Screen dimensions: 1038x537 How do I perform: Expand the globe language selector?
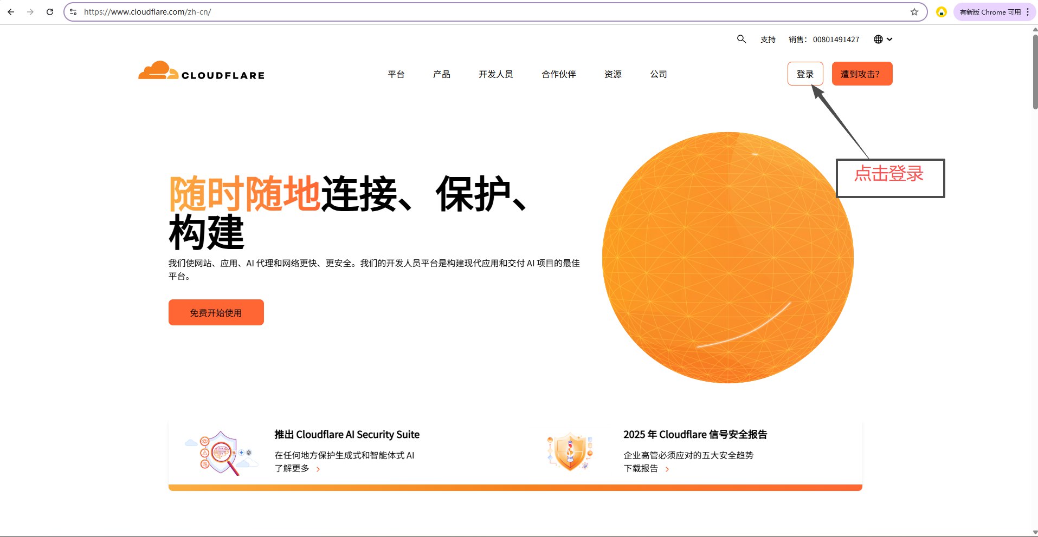point(883,39)
